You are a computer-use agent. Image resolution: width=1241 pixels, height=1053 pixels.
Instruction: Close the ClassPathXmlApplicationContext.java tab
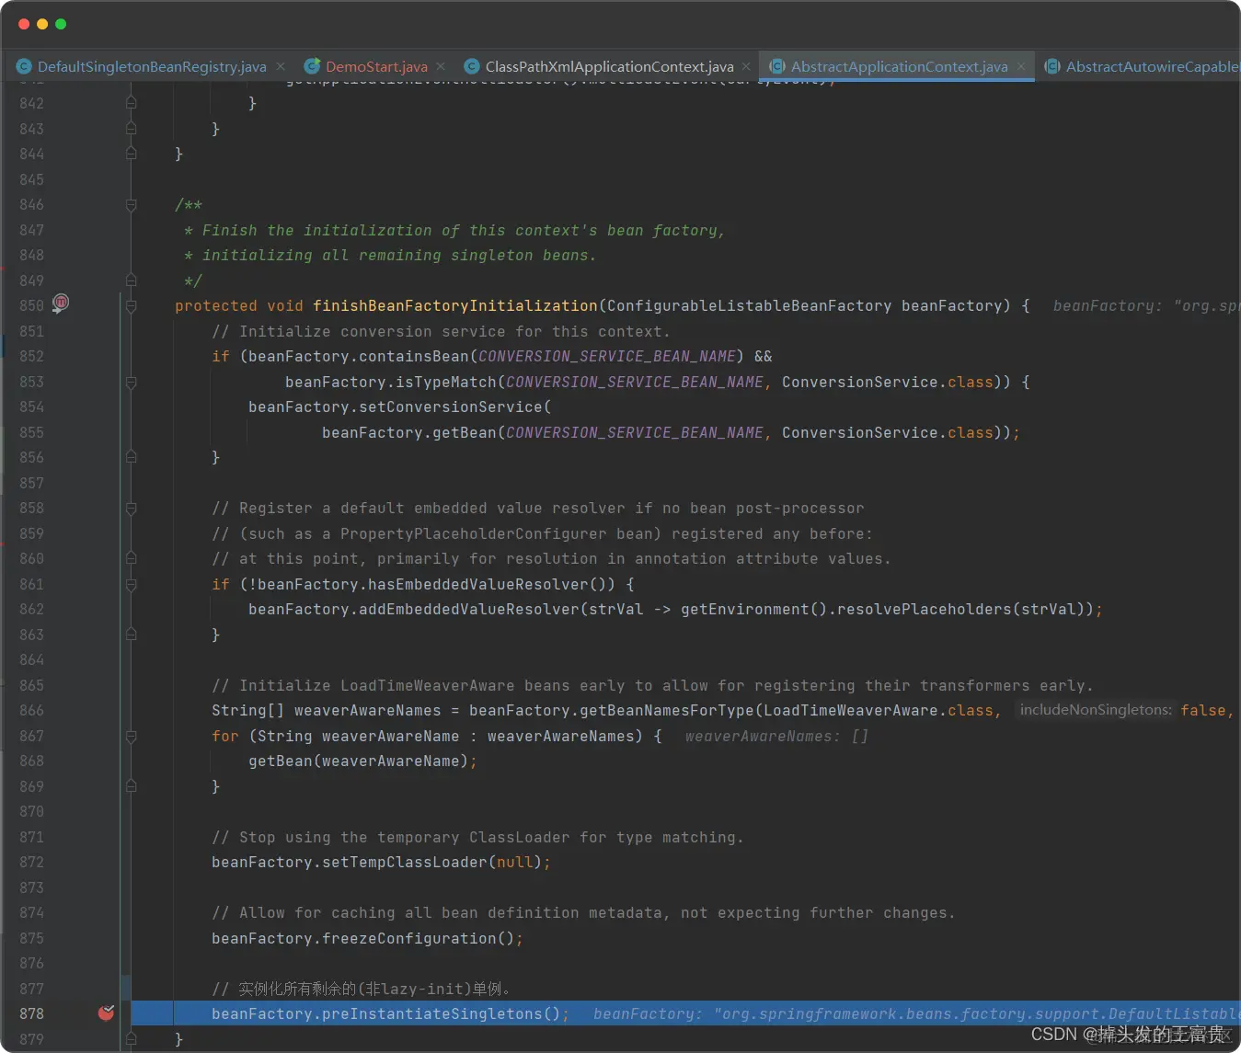(x=746, y=66)
